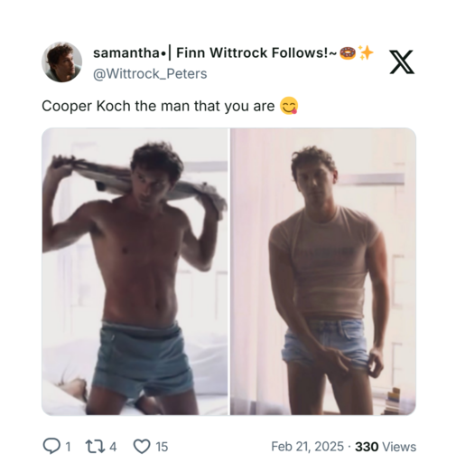The image size is (456, 473).
Task: Click the Feb 21, 2025 timestamp
Action: point(307,447)
